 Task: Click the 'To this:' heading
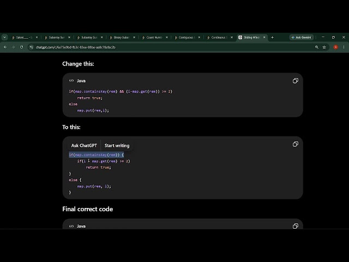(71, 127)
